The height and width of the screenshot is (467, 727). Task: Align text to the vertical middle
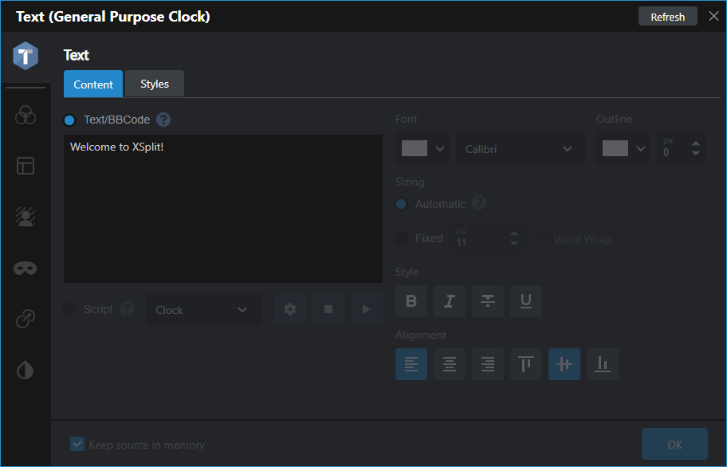point(564,364)
